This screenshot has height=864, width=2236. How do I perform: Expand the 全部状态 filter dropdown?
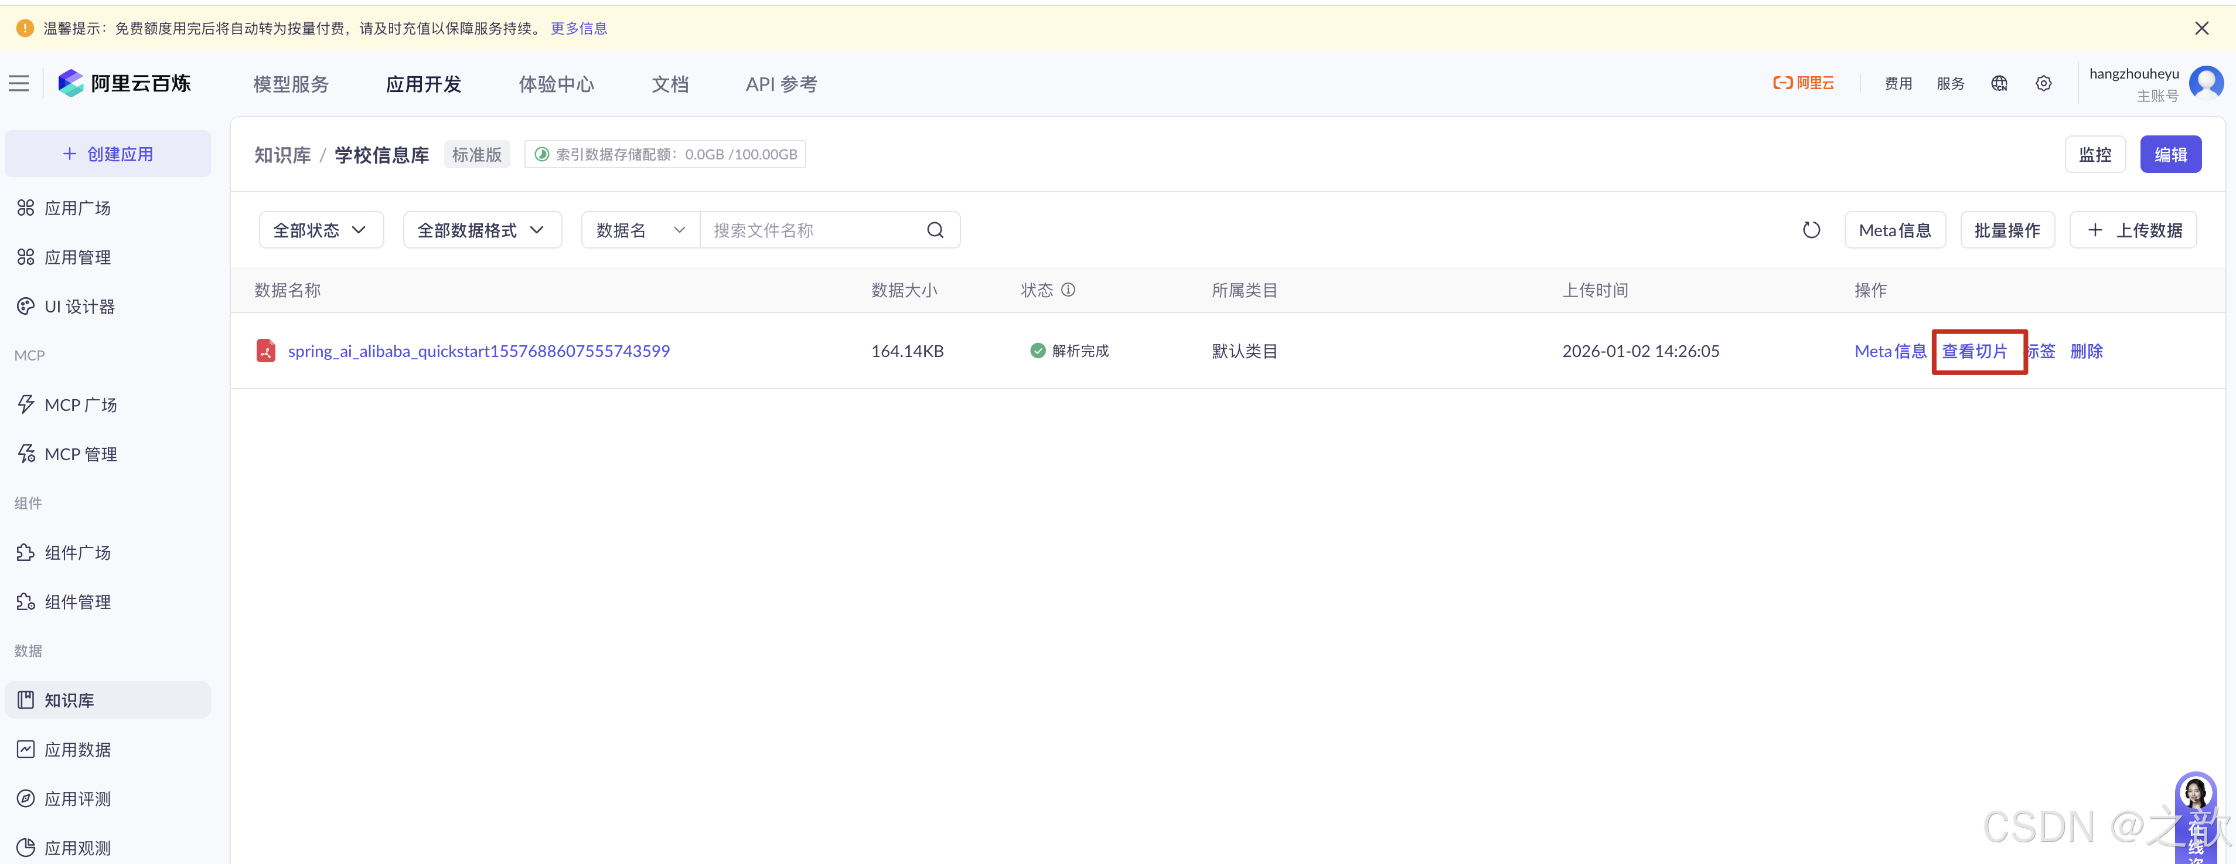click(x=321, y=230)
